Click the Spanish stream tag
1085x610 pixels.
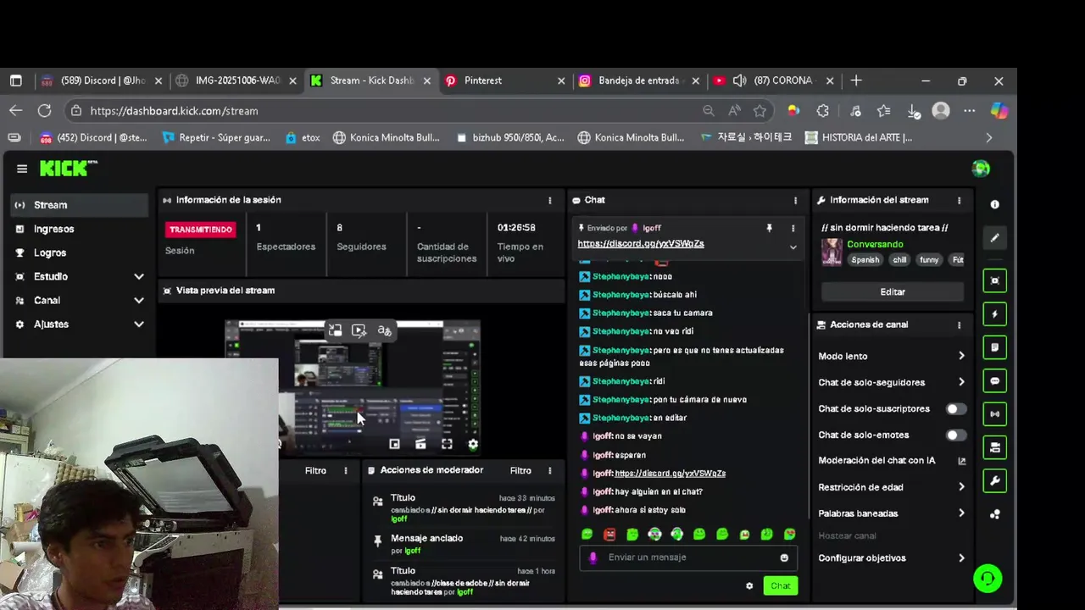[x=865, y=260]
